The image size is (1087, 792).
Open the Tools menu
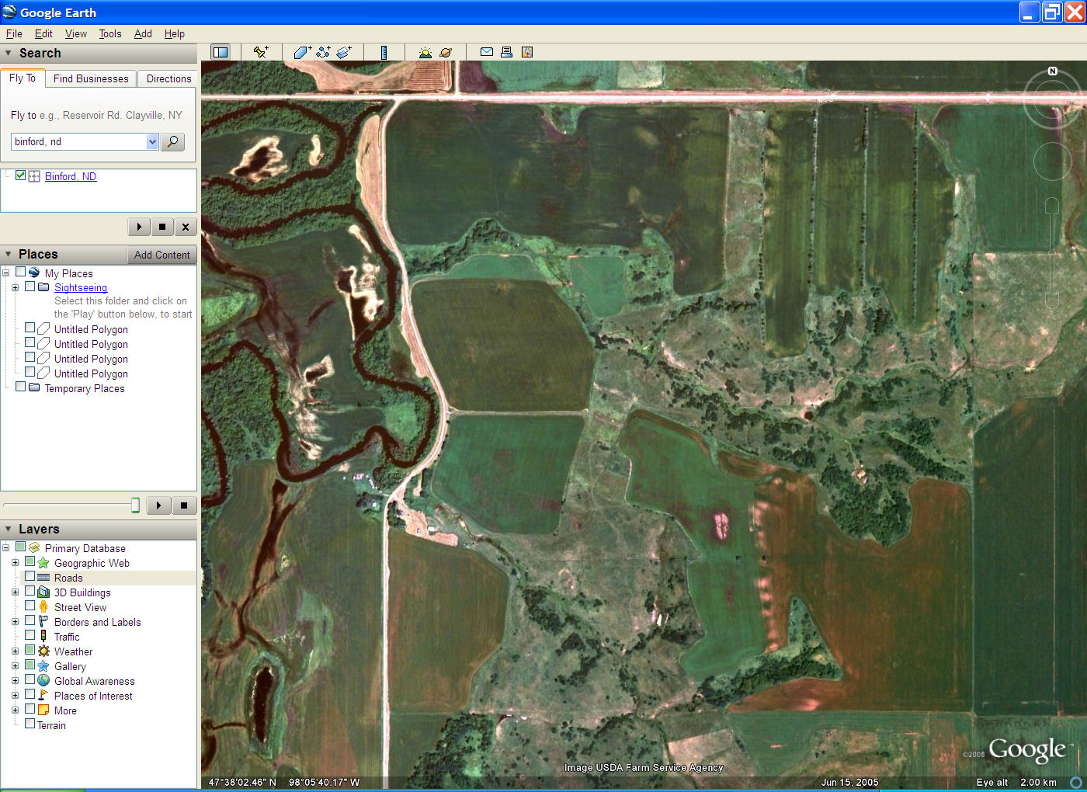coord(110,33)
